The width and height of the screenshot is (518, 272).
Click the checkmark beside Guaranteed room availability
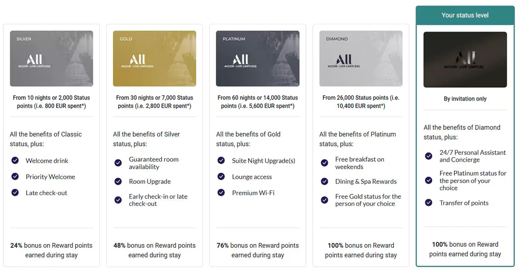pyautogui.click(x=118, y=163)
